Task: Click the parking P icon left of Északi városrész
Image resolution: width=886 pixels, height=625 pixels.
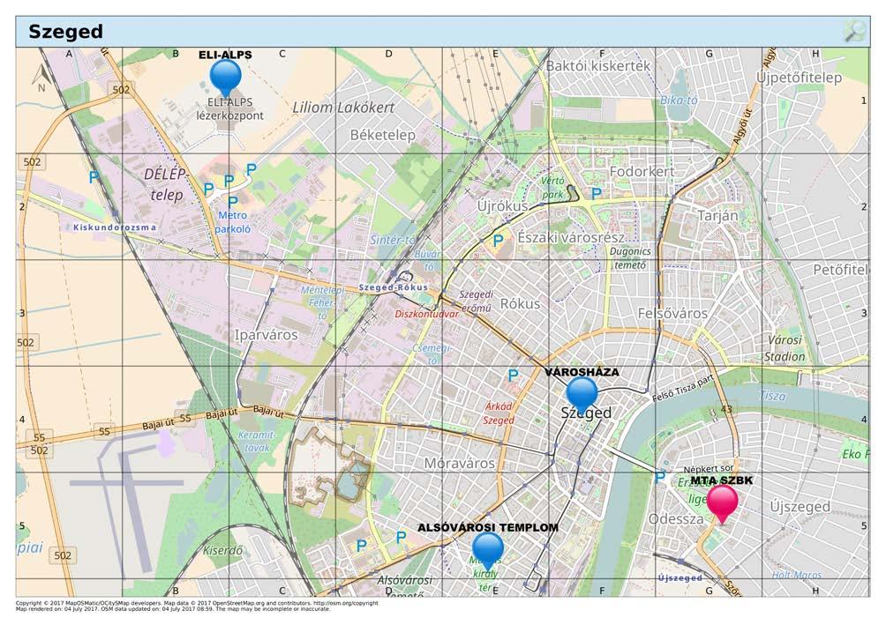Action: pyautogui.click(x=498, y=241)
